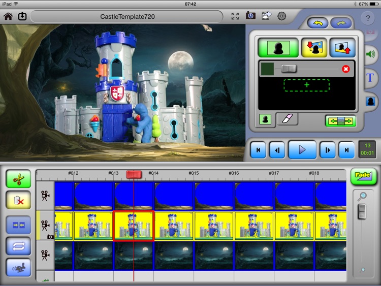381x286 pixels.
Task: Toggle the green silhouette mask mode
Action: 277,48
